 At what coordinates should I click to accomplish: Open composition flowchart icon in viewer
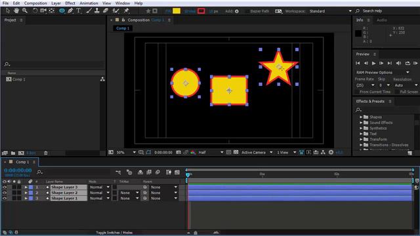(323, 152)
